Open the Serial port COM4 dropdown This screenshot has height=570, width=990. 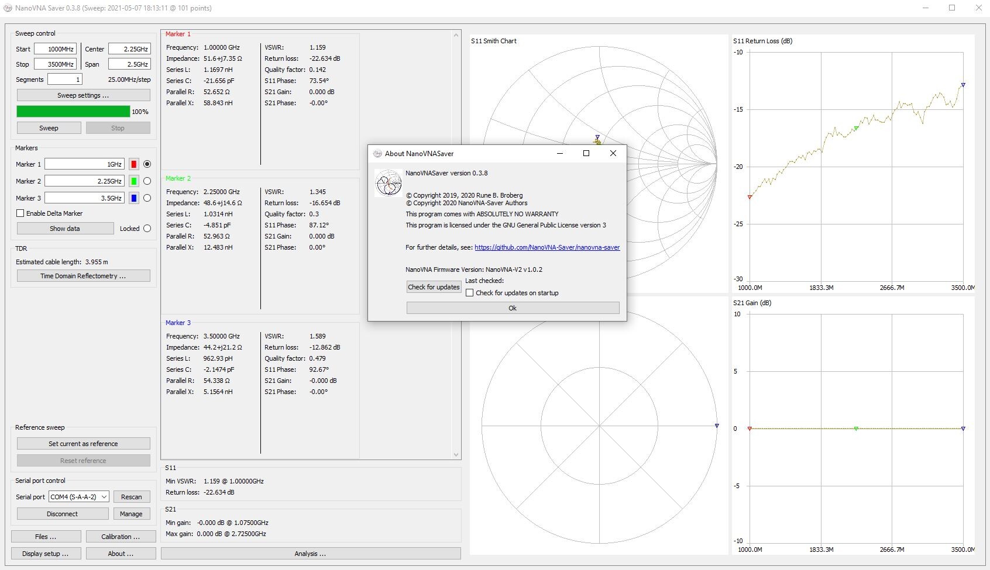pyautogui.click(x=79, y=497)
